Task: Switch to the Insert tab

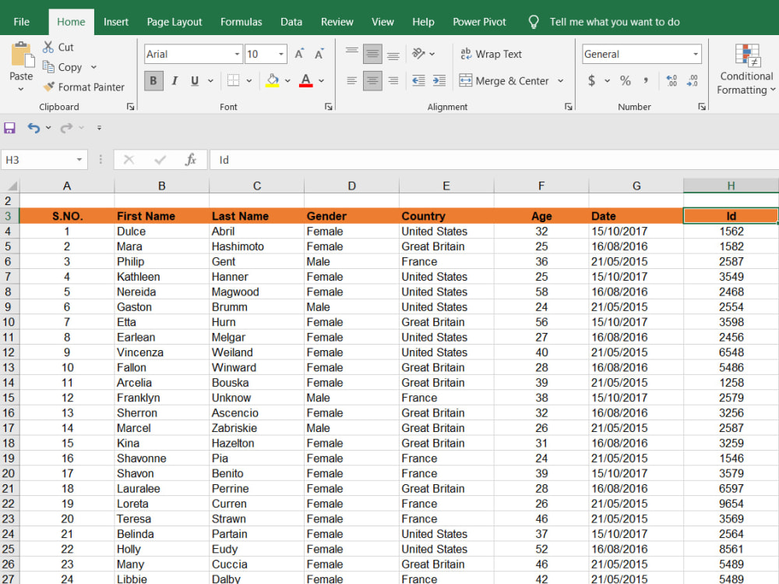Action: click(x=116, y=22)
